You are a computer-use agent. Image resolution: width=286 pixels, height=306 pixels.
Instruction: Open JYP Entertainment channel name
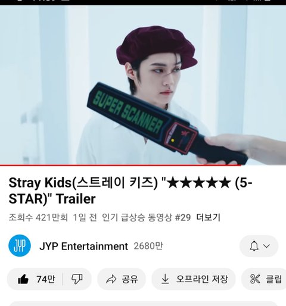(x=83, y=246)
